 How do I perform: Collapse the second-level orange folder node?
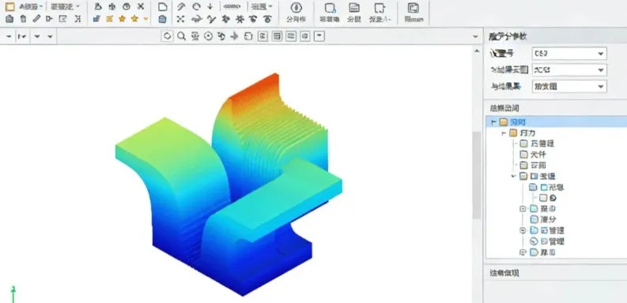(x=504, y=133)
